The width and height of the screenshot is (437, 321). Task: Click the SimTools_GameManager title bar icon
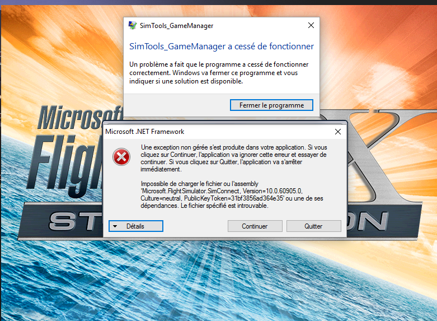pos(133,25)
